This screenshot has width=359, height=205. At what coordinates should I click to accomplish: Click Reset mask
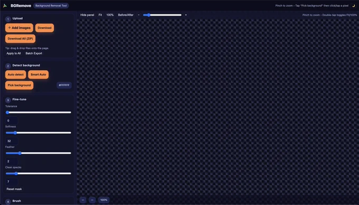coord(14,189)
